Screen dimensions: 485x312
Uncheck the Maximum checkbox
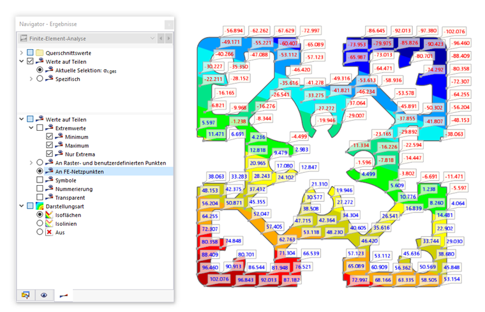(x=49, y=145)
